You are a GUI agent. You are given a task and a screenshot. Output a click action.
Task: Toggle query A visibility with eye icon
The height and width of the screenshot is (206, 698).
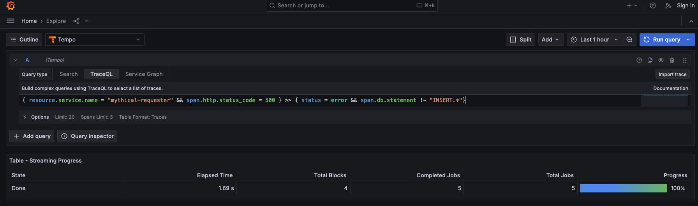(x=661, y=60)
